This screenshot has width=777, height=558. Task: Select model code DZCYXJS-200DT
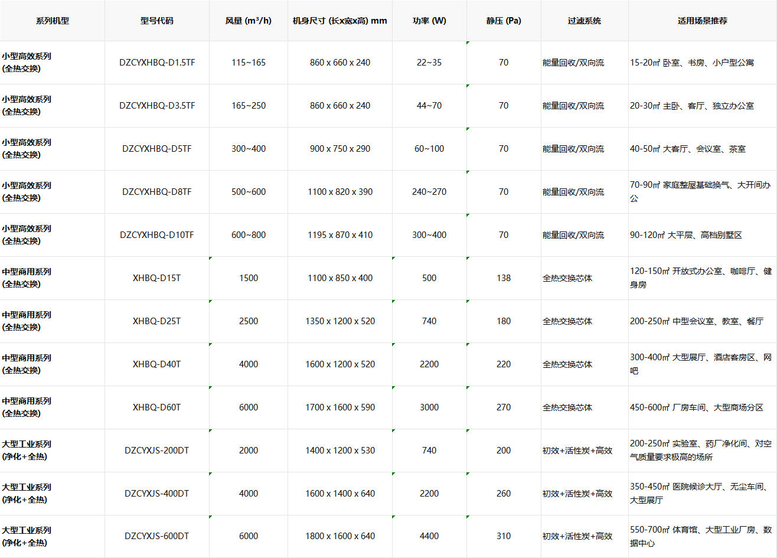click(157, 451)
